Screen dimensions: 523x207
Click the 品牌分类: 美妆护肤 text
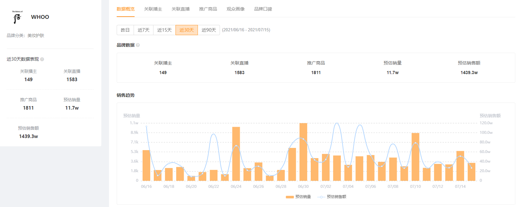pos(26,35)
